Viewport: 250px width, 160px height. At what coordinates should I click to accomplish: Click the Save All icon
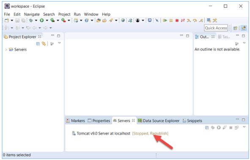tap(23, 20)
